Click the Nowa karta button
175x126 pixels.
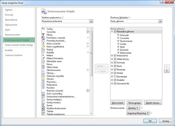coord(117,103)
